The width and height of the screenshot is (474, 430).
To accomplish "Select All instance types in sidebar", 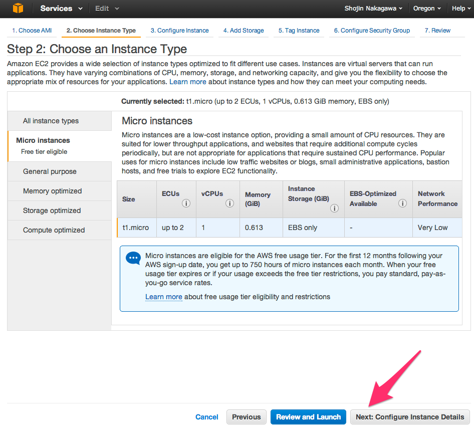I will 60,121.
